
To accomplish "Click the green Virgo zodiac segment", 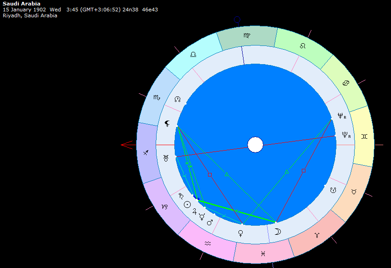I will tap(246, 36).
